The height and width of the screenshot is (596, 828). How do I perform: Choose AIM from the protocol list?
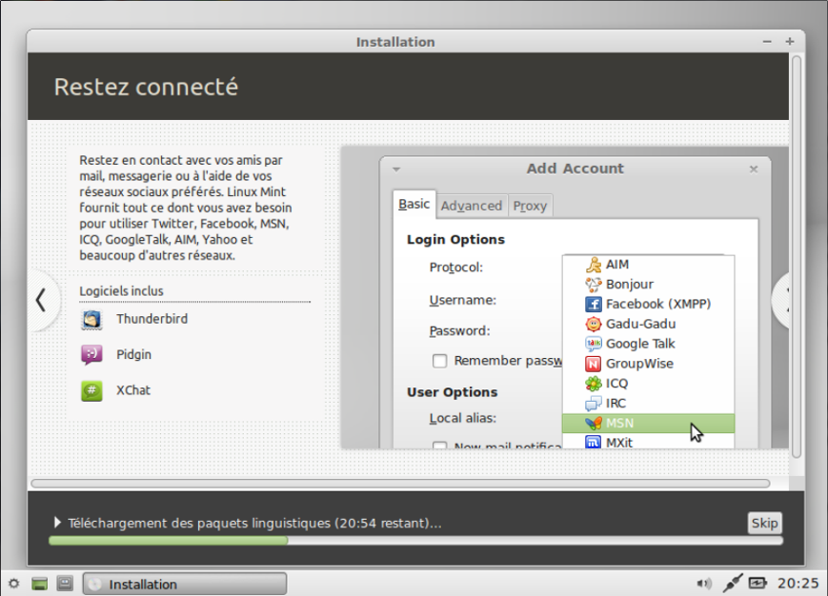coord(649,265)
